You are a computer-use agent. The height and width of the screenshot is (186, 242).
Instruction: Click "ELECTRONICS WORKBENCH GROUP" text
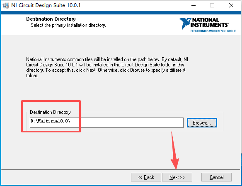(x=213, y=31)
